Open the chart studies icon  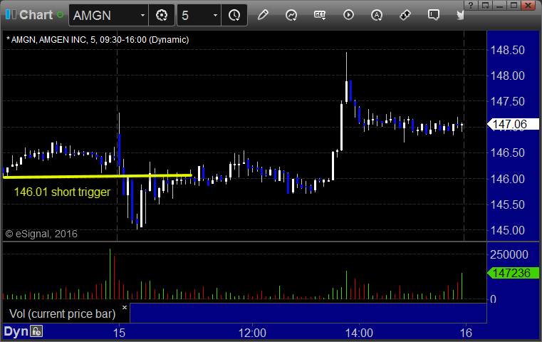click(291, 15)
